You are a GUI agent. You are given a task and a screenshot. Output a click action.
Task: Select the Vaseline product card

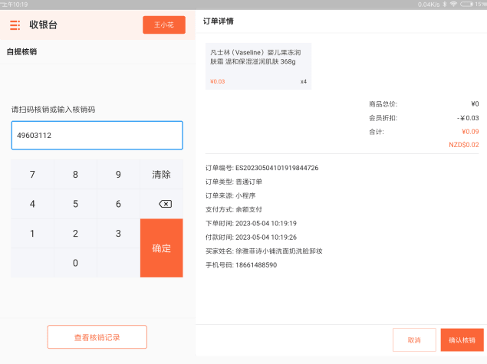[258, 66]
